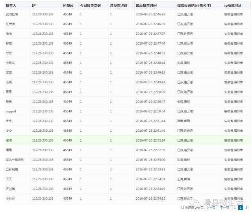Viewport: 252px width, 215px height.
Task: Click timestamp 2016-07-26 22:47:46
Action: 150,43
